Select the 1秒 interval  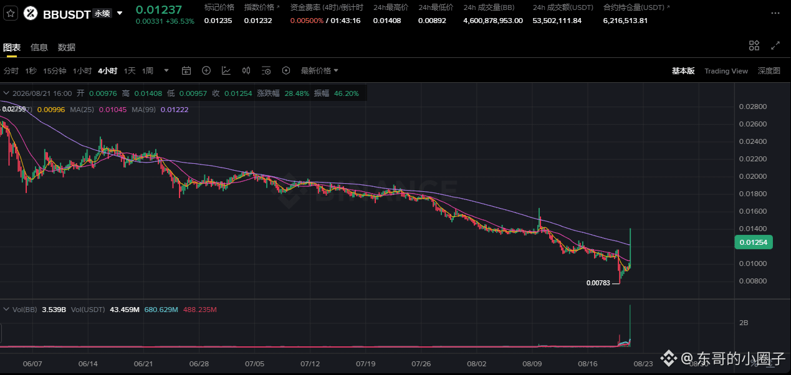coord(31,71)
